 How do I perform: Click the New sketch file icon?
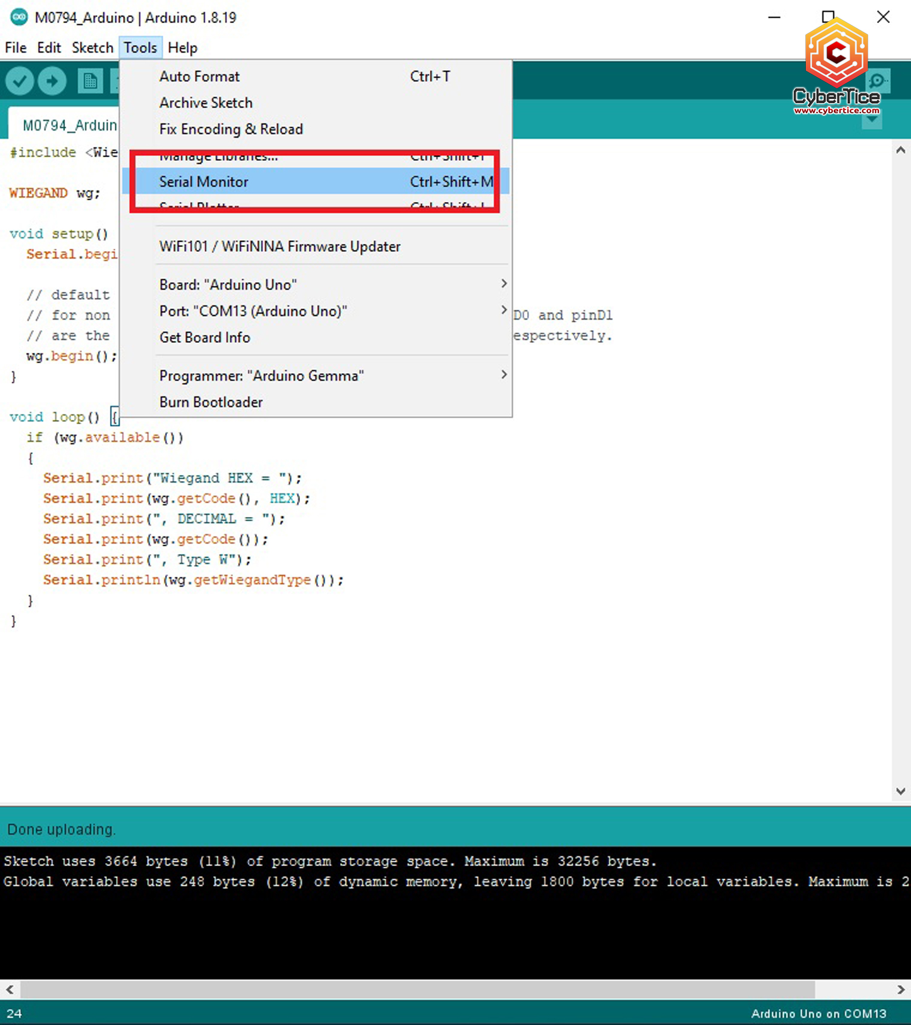click(90, 81)
